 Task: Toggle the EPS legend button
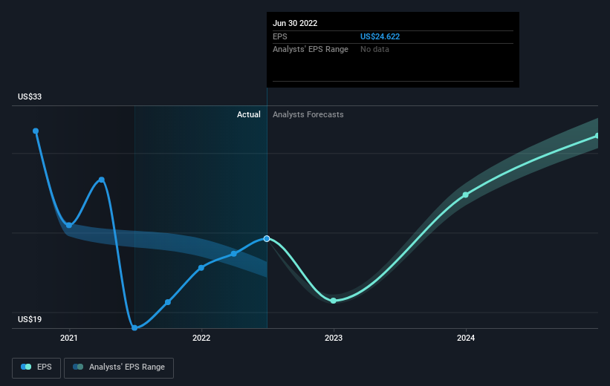tap(36, 367)
